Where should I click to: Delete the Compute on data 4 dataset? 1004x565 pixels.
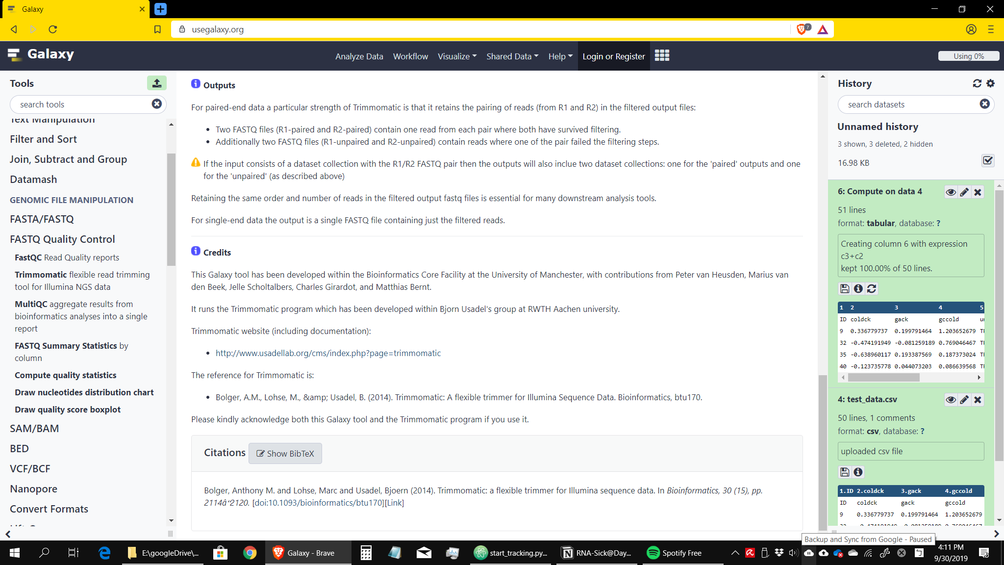978,192
